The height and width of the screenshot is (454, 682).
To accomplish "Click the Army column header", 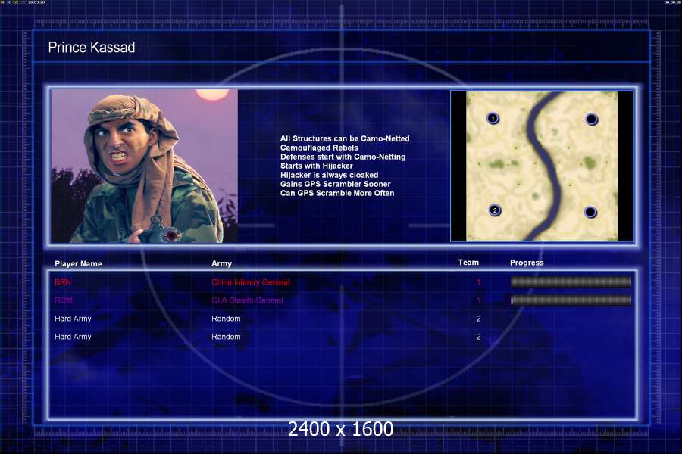I will pos(221,263).
